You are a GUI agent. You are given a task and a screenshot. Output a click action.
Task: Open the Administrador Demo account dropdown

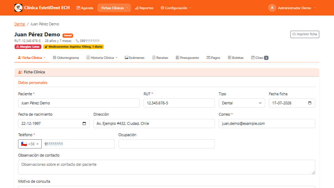292,8
